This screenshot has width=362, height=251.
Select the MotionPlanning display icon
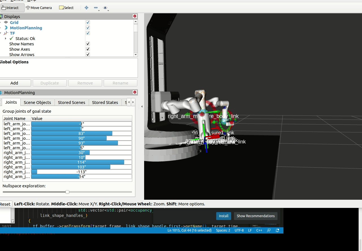(x=6, y=28)
